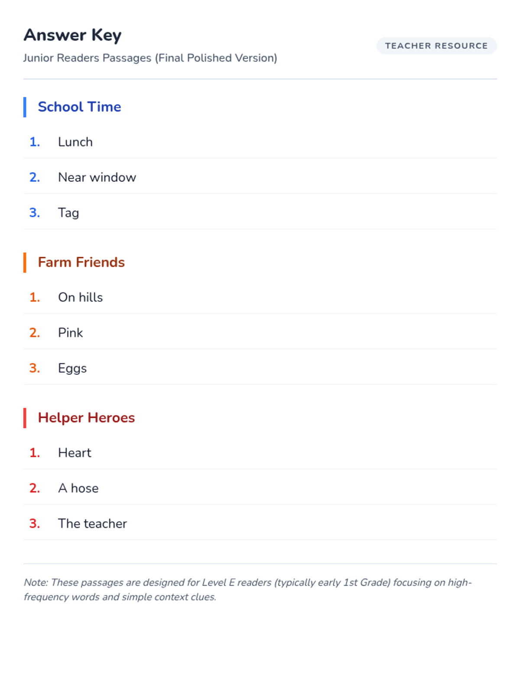
Task: Click the Helper Heroes section heading
Action: click(x=86, y=417)
